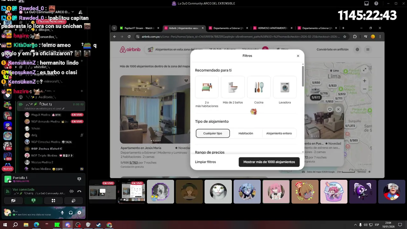This screenshot has width=407, height=229.
Task: Deafen with the Discord headphones icon
Action: click(71, 213)
